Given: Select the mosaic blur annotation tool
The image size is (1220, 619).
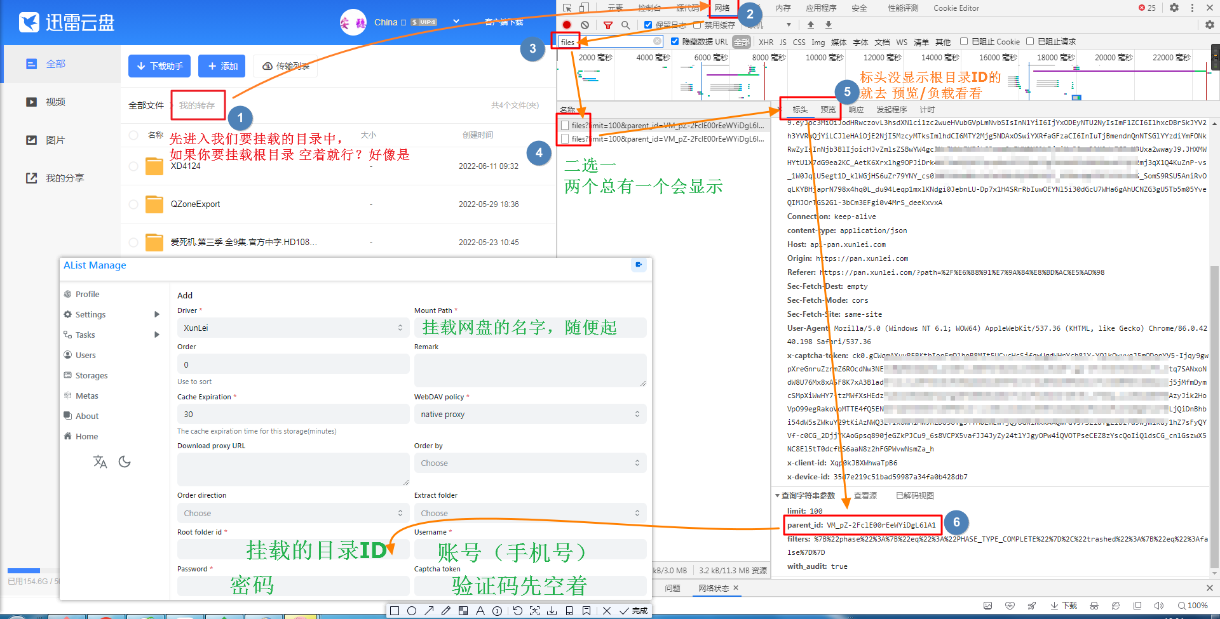Looking at the screenshot, I should (463, 611).
